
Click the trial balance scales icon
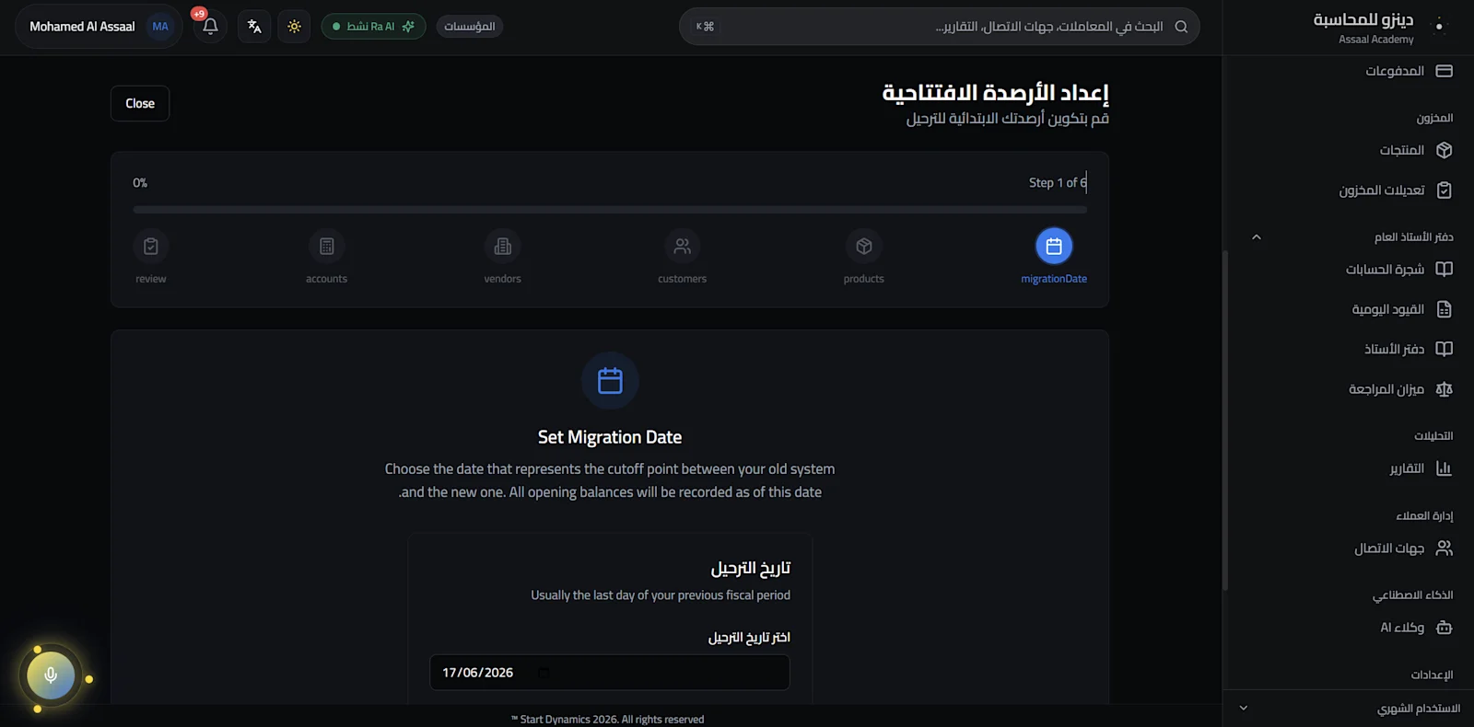coord(1445,389)
